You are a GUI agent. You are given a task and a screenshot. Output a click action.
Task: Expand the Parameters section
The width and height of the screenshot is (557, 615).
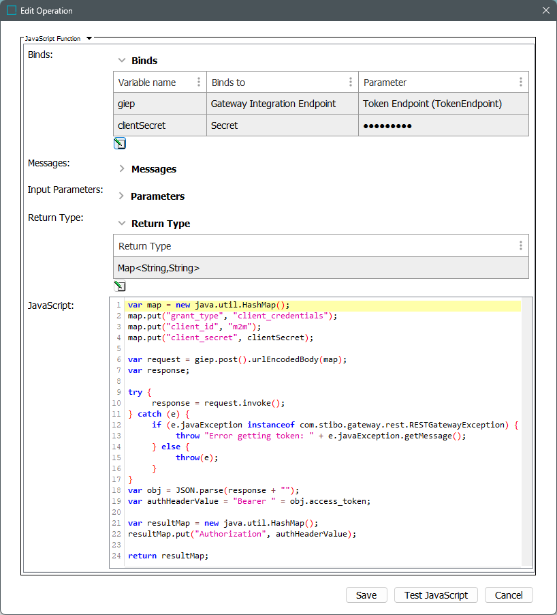pyautogui.click(x=122, y=196)
